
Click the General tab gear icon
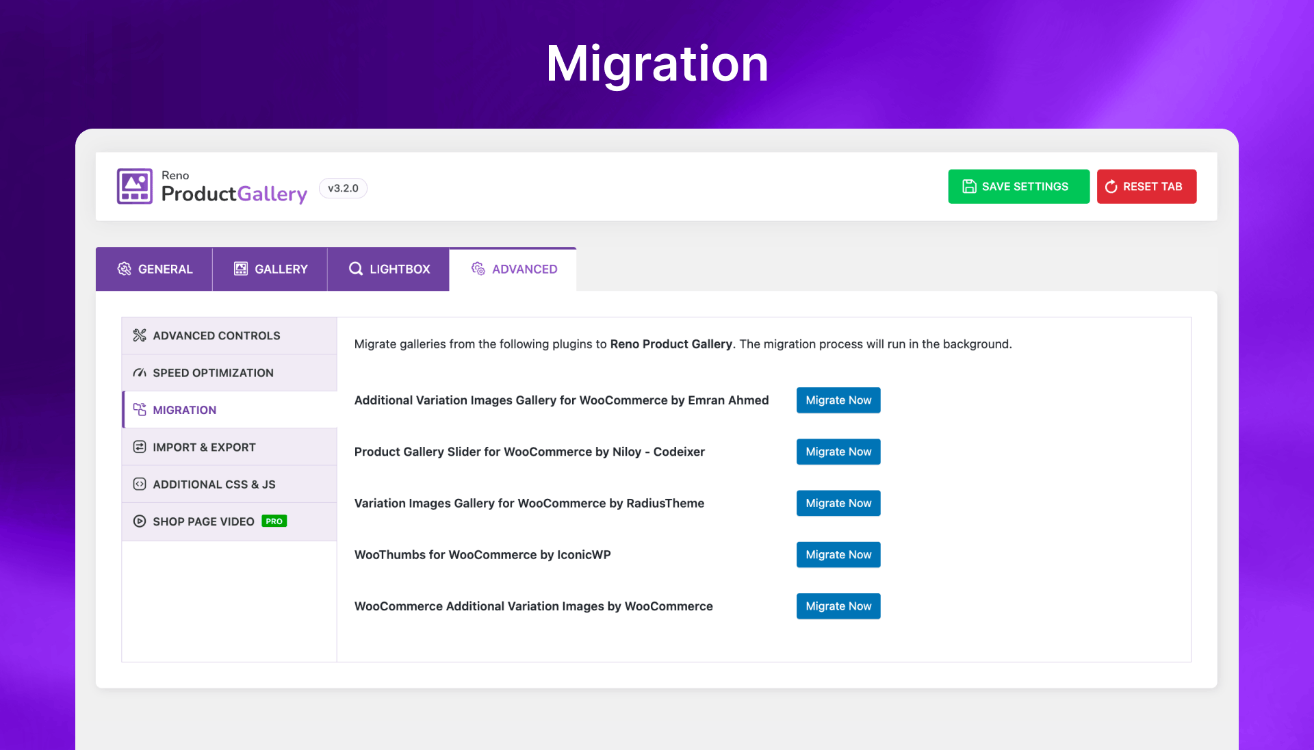(x=124, y=269)
